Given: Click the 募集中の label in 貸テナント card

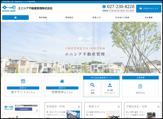Looking at the screenshot, I should pyautogui.click(x=23, y=88).
